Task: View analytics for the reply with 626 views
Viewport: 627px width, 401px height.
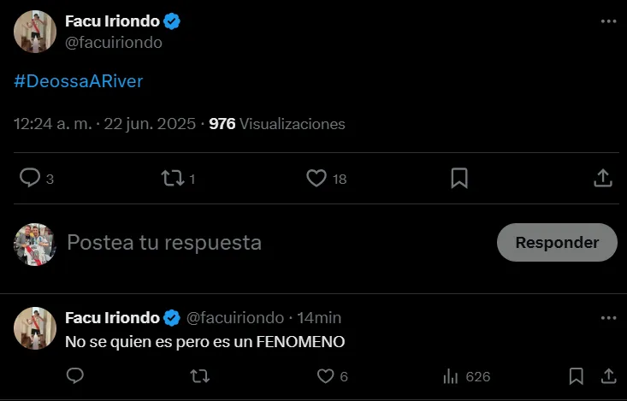Action: [x=452, y=376]
